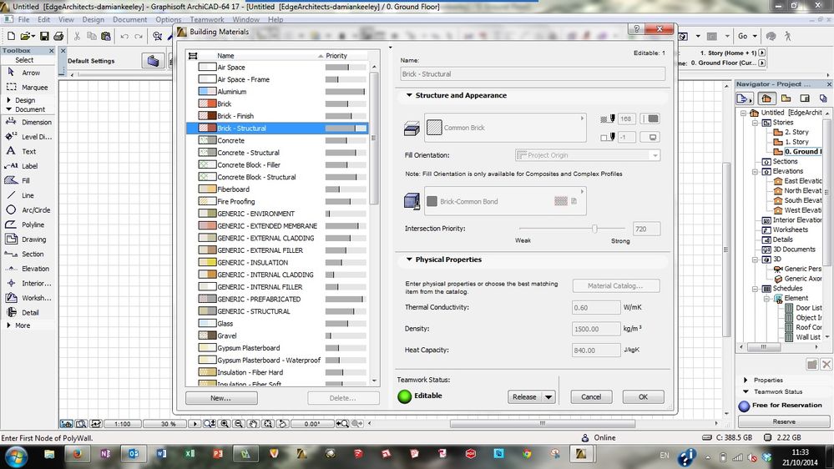834x469 pixels.
Task: Click the New... button
Action: click(x=221, y=398)
